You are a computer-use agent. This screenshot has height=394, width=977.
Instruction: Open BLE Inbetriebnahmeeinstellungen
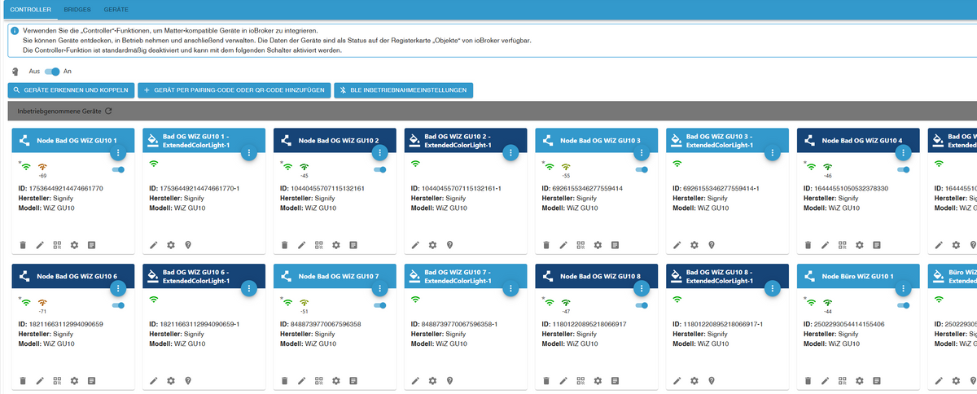click(402, 90)
